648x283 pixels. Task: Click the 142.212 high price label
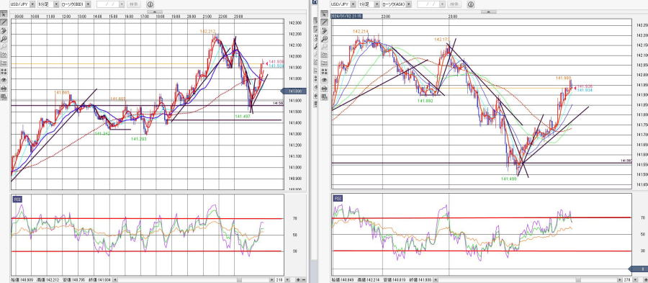click(x=208, y=32)
